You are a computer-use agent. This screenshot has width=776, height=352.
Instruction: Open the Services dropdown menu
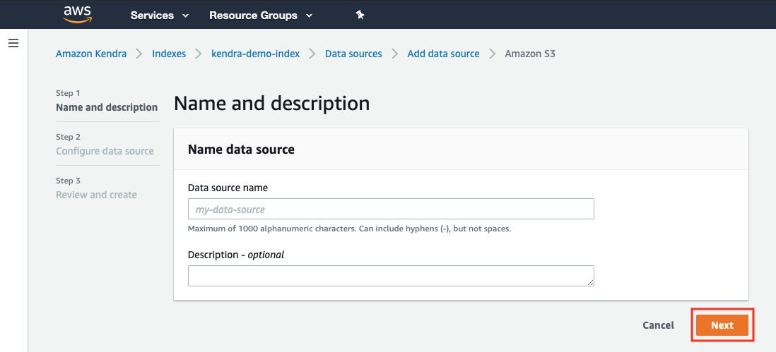pyautogui.click(x=159, y=16)
